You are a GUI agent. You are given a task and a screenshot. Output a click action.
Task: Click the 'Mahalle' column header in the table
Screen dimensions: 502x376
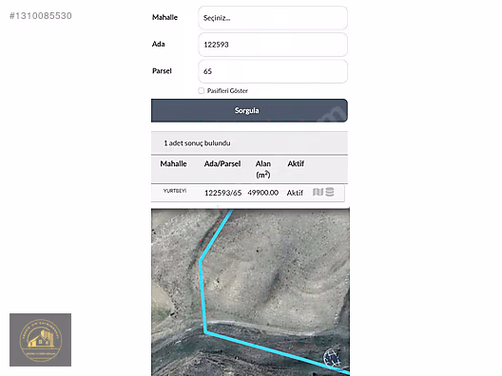click(x=174, y=163)
